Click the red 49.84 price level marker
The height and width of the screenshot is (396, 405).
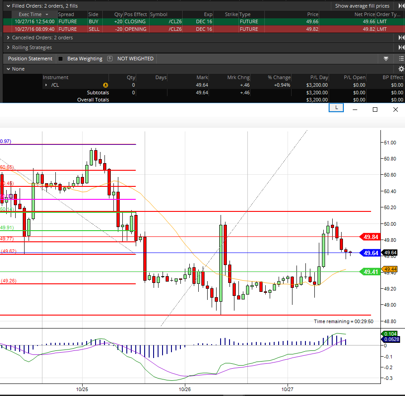coord(371,237)
